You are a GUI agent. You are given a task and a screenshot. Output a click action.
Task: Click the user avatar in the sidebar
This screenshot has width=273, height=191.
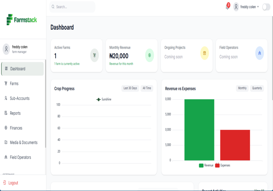pyautogui.click(x=6, y=49)
